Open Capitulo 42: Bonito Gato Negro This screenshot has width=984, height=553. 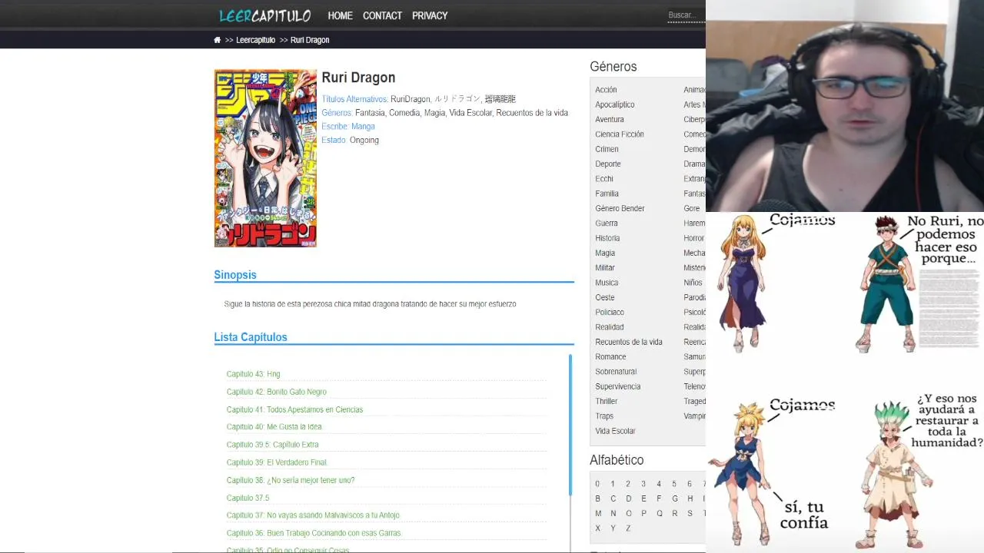pyautogui.click(x=277, y=392)
